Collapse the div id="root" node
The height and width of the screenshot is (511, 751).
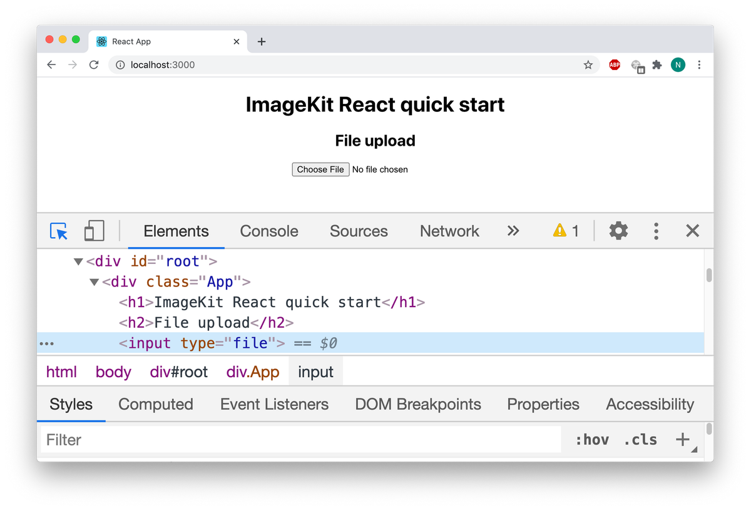(x=78, y=261)
